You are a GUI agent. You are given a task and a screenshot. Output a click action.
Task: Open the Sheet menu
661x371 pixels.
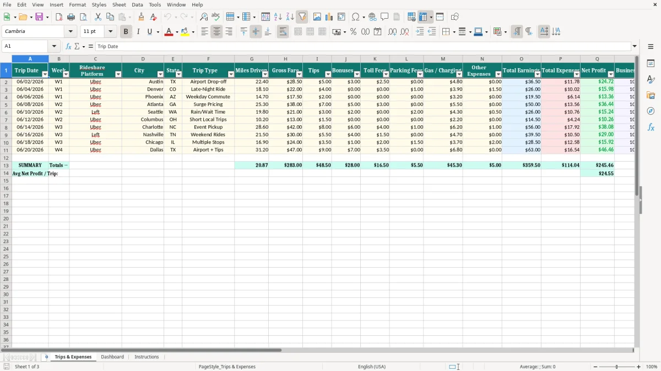119,4
